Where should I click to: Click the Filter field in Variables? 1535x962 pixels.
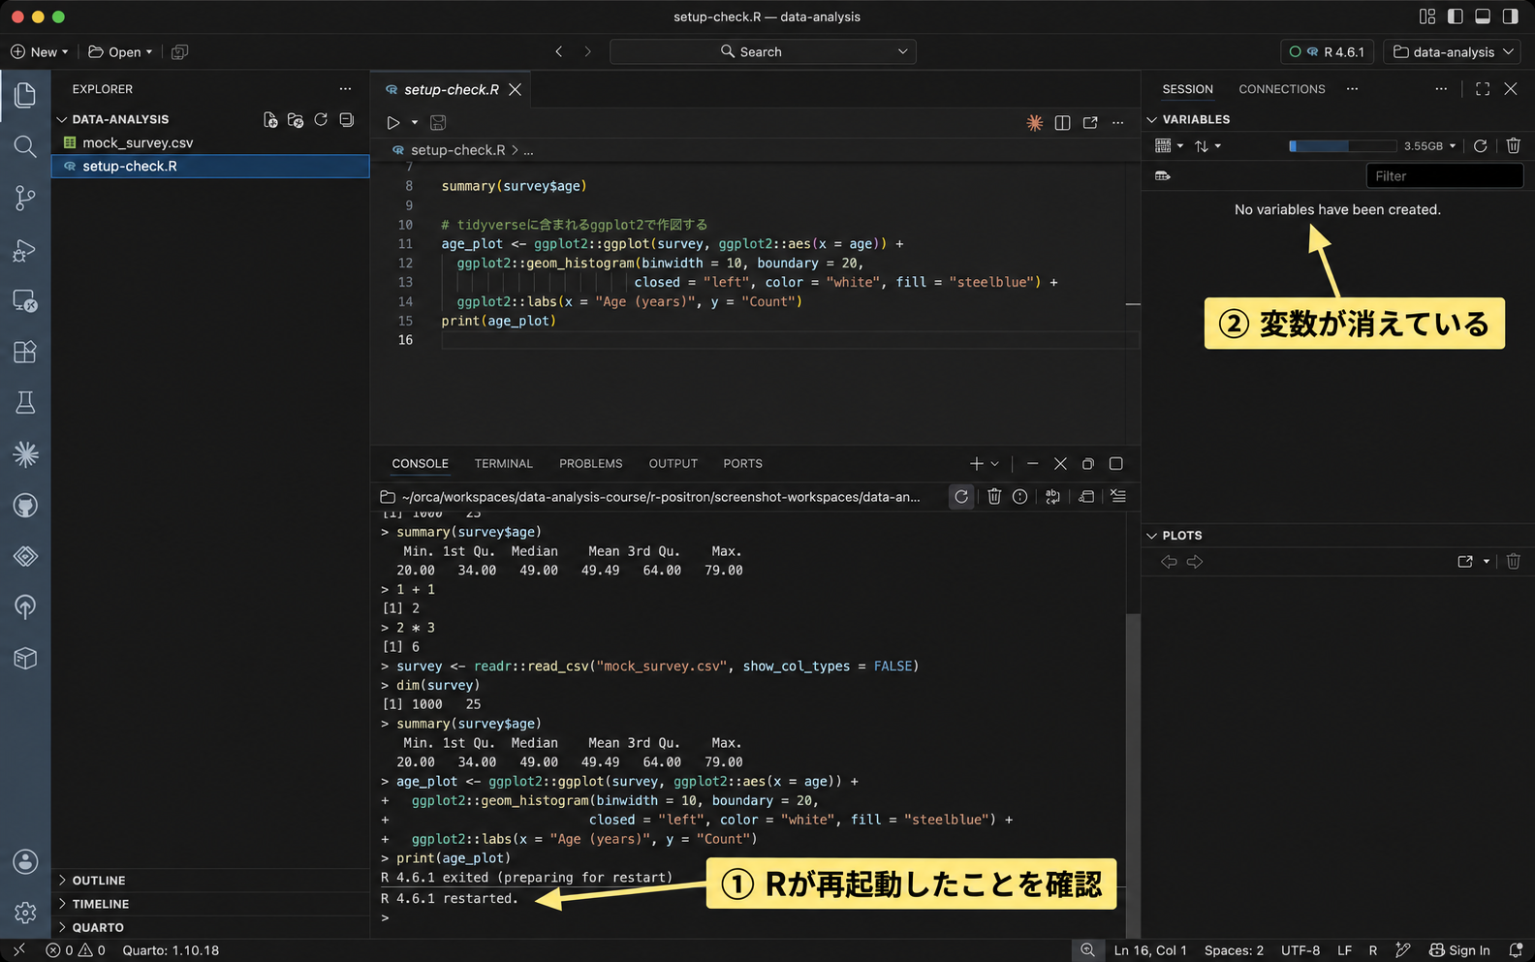click(1445, 175)
